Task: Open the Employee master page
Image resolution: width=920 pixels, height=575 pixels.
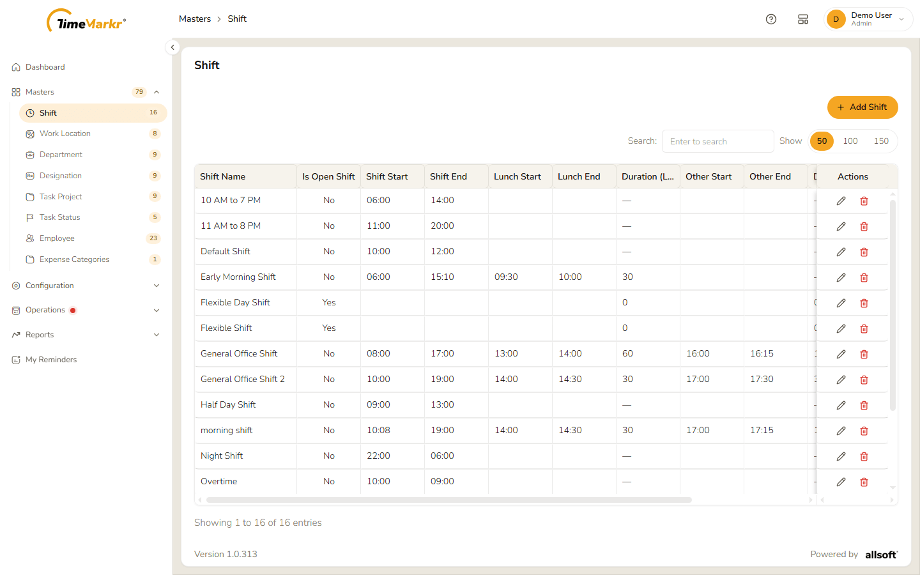Action: [93, 238]
